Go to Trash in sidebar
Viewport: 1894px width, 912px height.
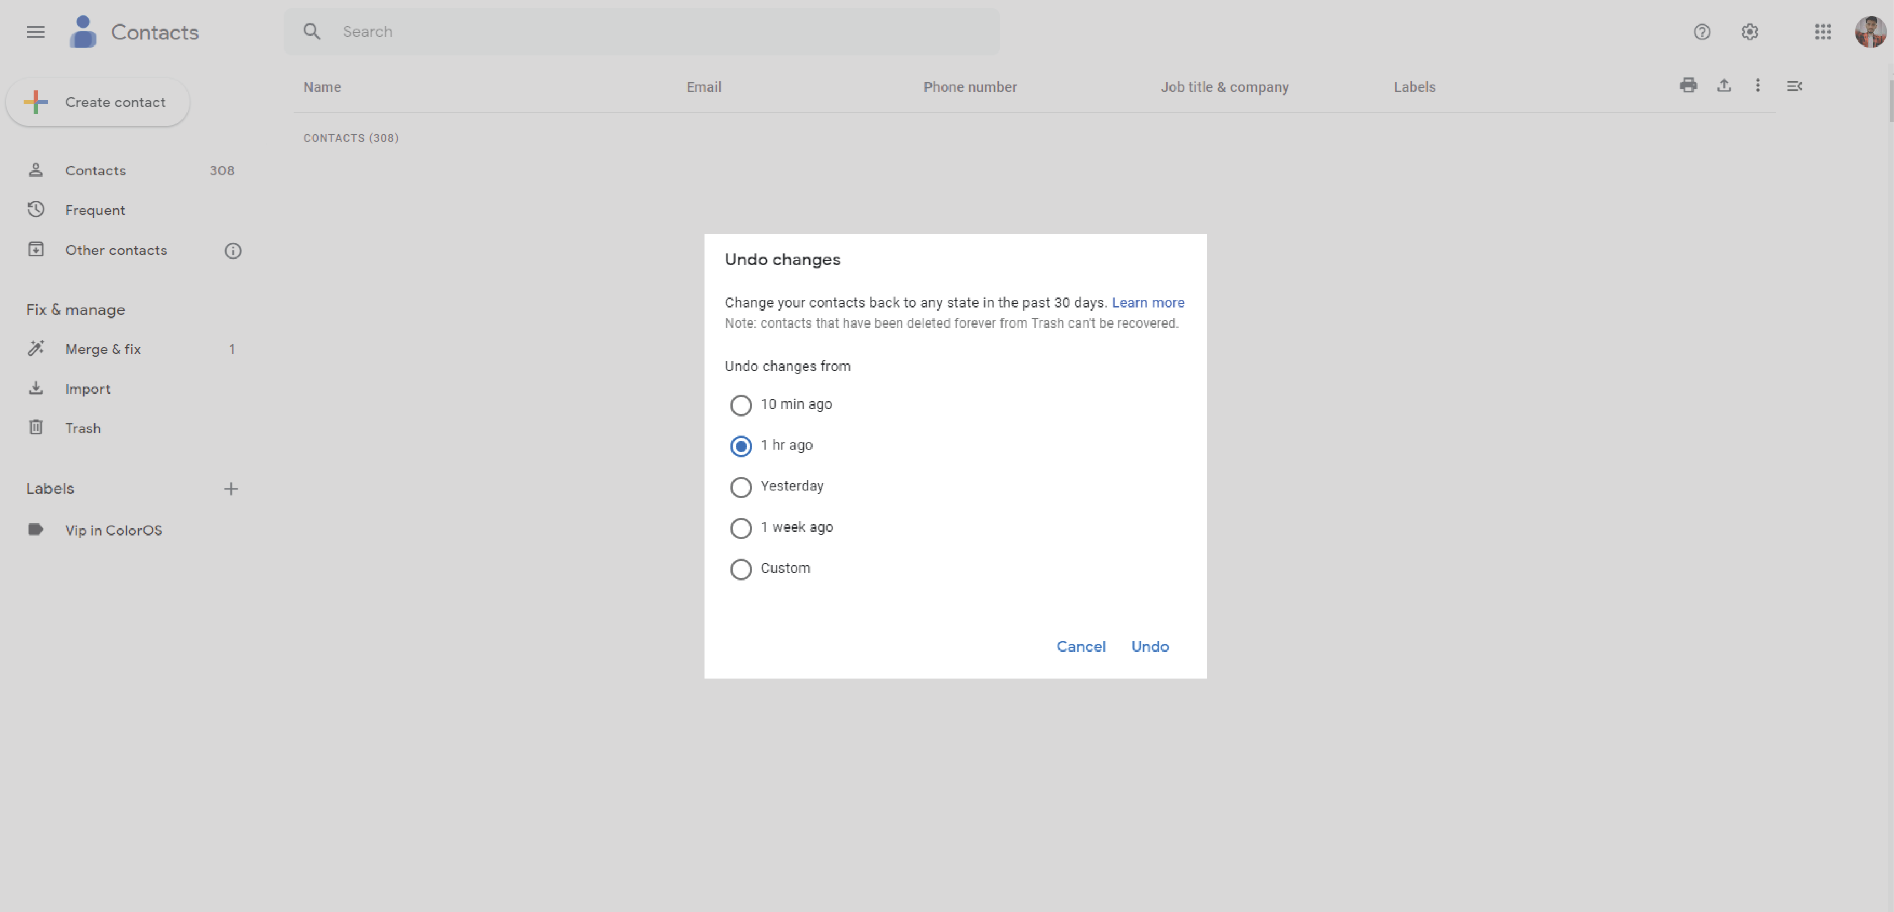point(82,428)
